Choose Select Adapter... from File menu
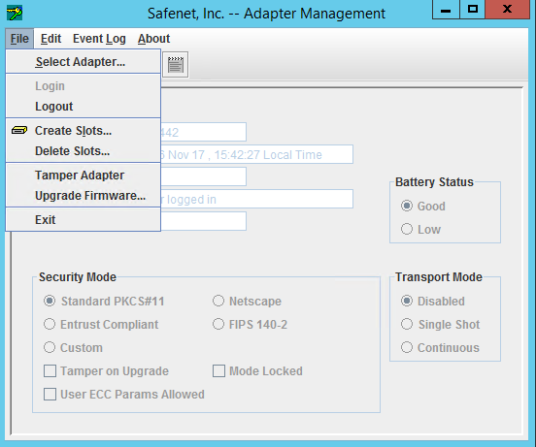Image resolution: width=536 pixels, height=447 pixels. point(84,62)
